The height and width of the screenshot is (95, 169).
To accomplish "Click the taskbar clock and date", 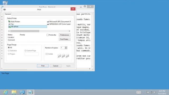I will [162, 92].
